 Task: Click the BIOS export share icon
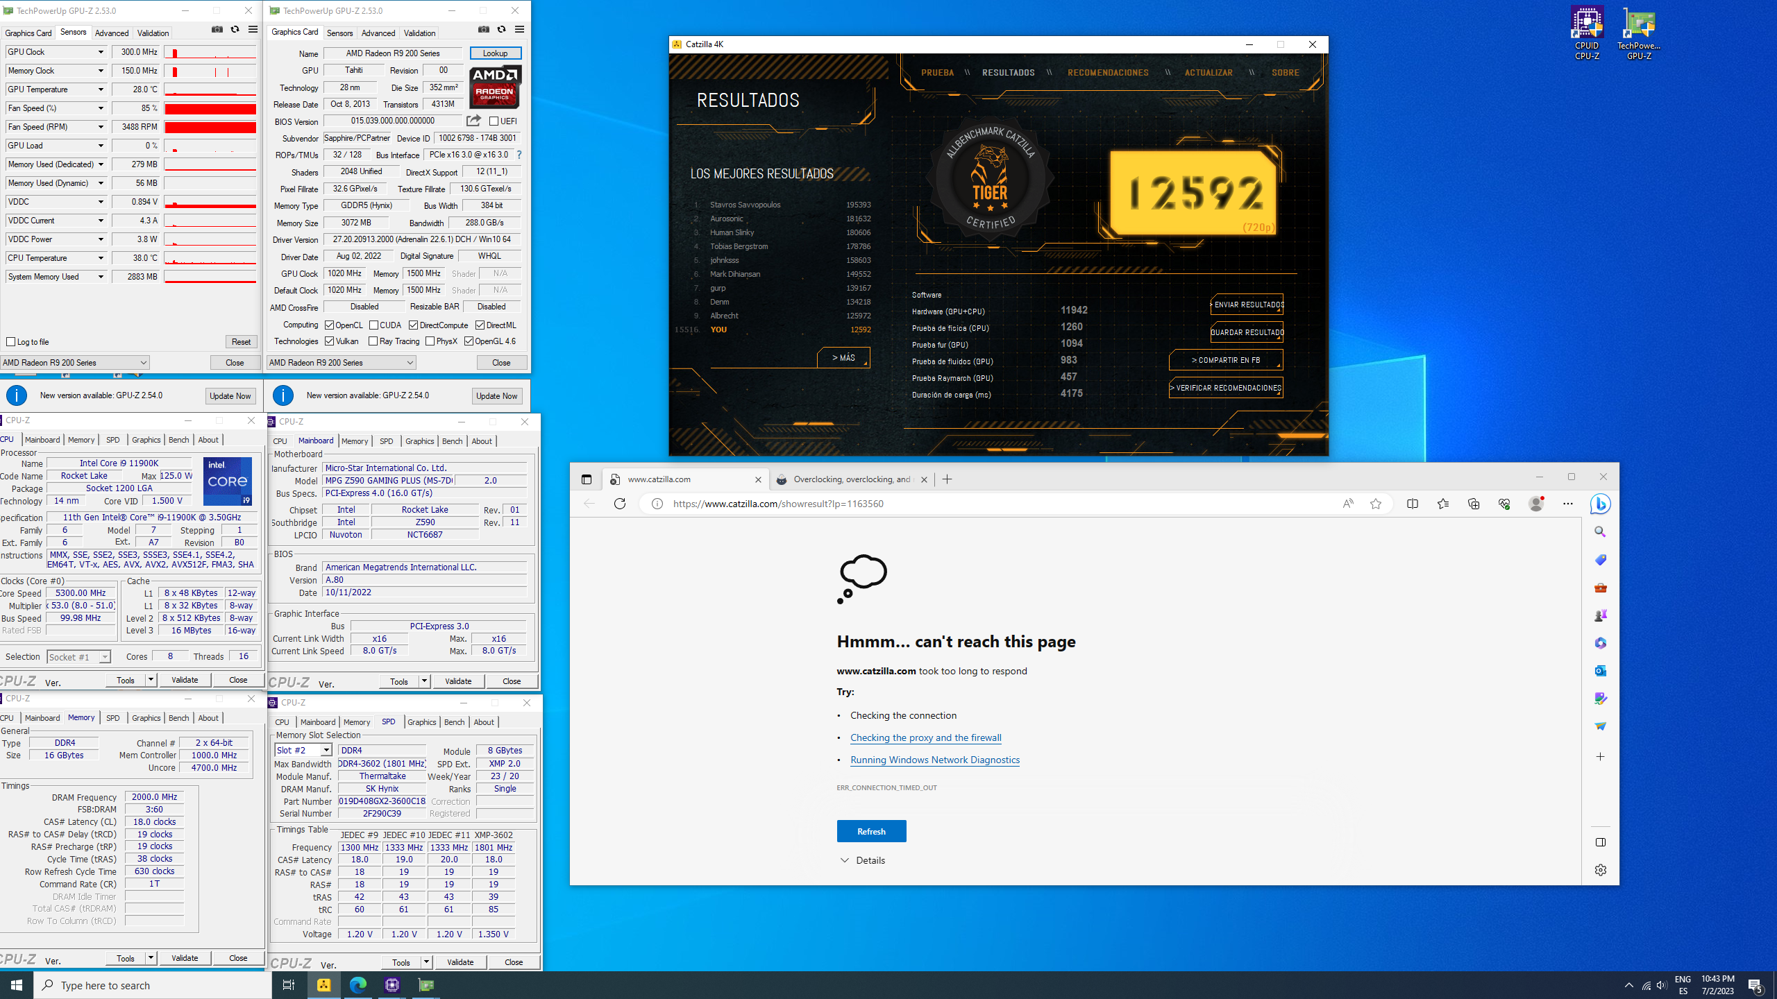pos(474,121)
